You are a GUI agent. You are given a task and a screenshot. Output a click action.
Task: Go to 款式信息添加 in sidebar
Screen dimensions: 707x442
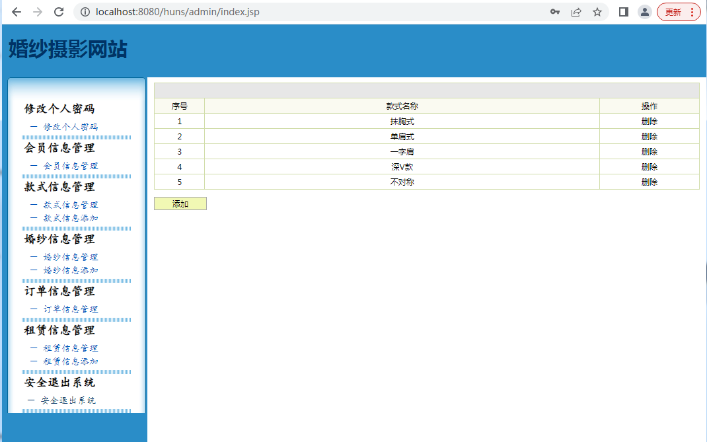pos(71,218)
